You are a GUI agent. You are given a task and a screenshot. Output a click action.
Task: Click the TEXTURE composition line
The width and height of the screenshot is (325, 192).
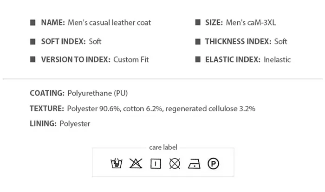coord(143,109)
